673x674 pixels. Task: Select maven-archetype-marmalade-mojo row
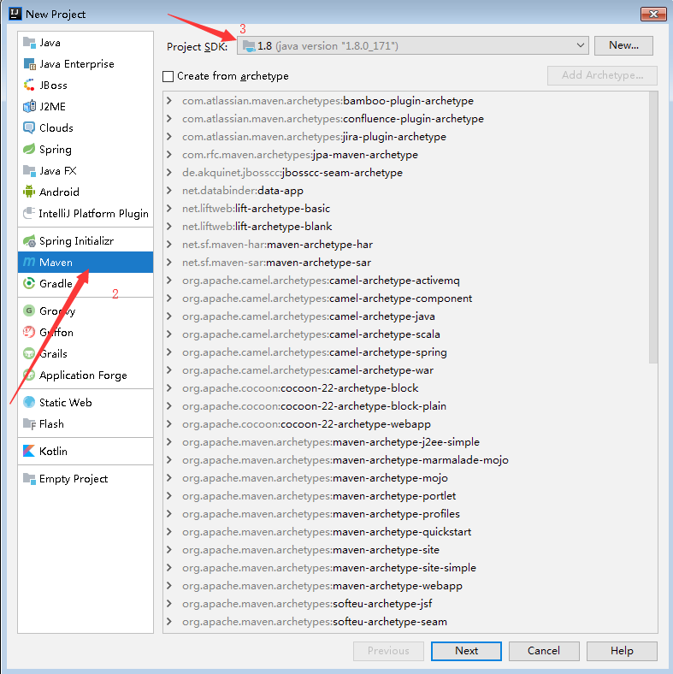click(x=345, y=460)
